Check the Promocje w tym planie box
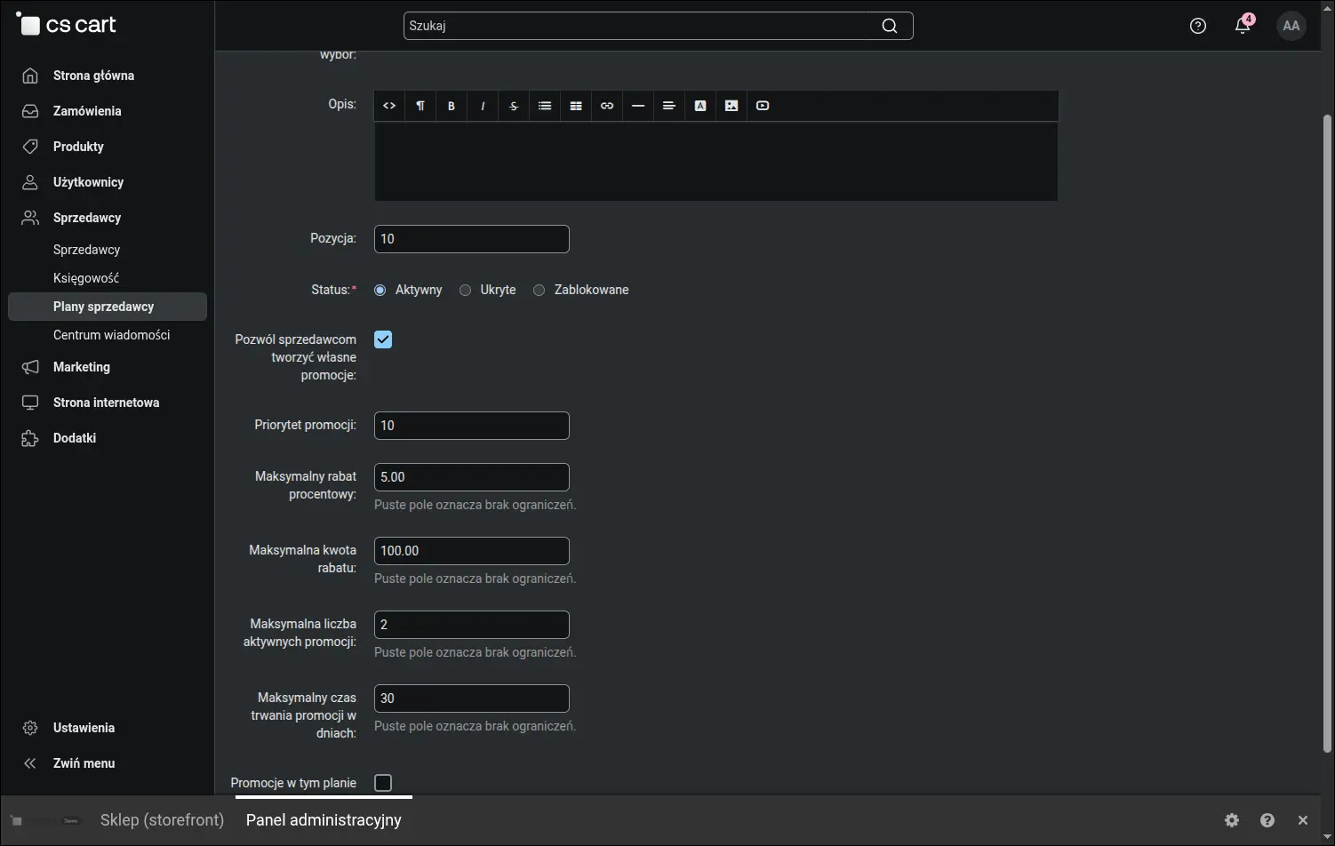 click(383, 783)
